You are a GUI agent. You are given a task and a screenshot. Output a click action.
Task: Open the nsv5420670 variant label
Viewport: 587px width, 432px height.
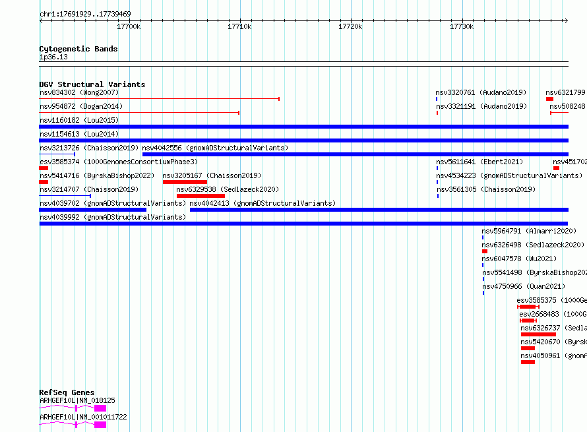[553, 342]
